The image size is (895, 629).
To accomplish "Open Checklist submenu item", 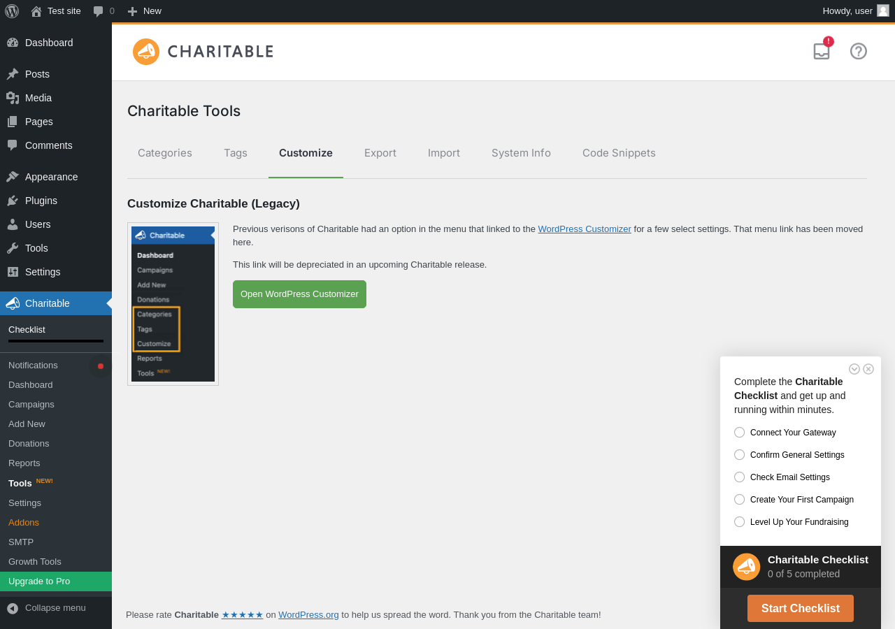I will pyautogui.click(x=27, y=330).
